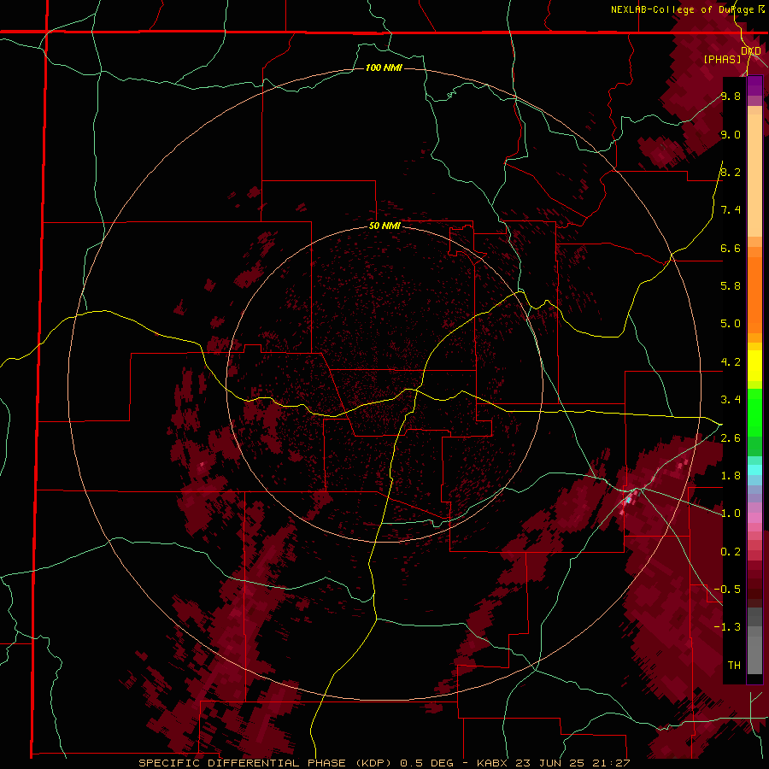Select the 4.2 value on the scale
Viewport: 769px width, 769px height.
click(x=731, y=362)
